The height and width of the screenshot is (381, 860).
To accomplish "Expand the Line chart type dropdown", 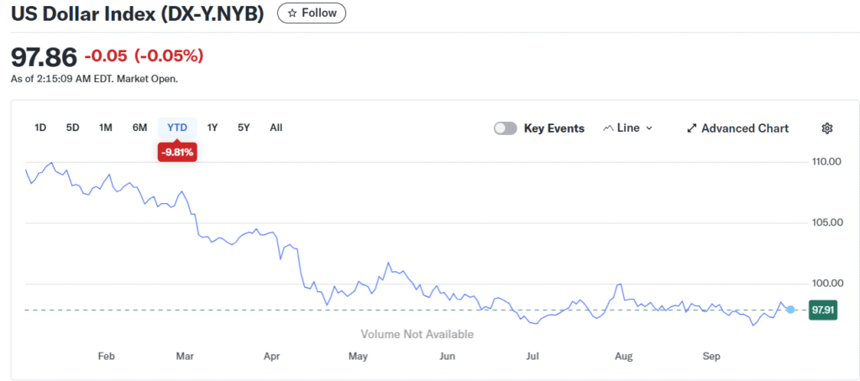I will (x=627, y=128).
